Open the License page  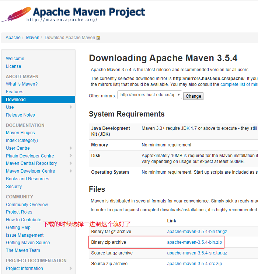(13, 66)
